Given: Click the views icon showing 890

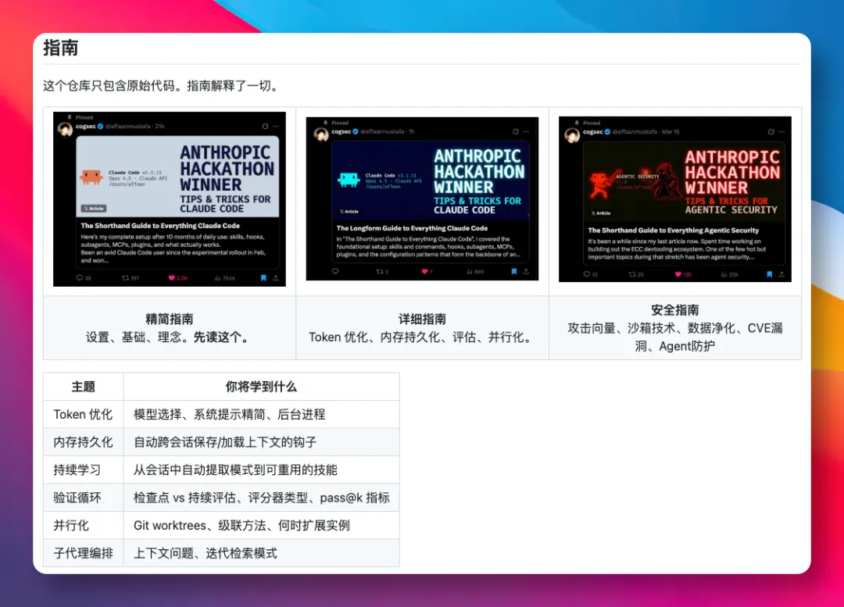Looking at the screenshot, I should tap(470, 272).
